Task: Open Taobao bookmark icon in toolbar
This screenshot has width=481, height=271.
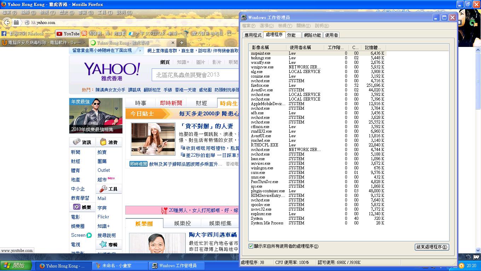Action: 84,34
